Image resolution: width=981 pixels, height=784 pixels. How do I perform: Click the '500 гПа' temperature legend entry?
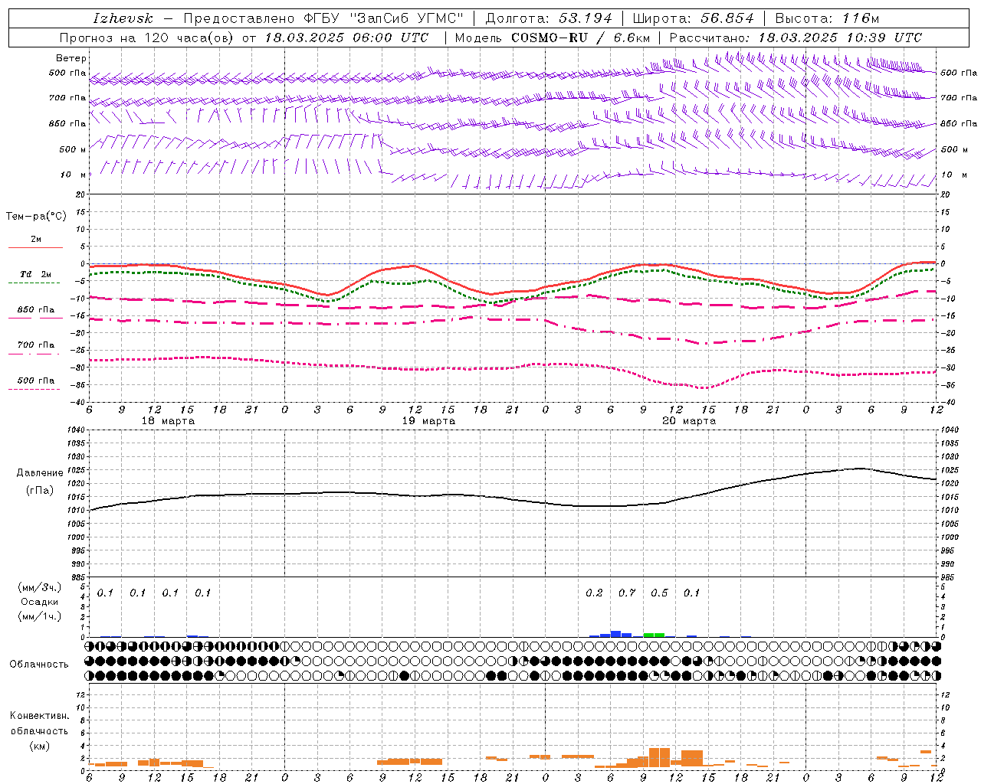[36, 380]
